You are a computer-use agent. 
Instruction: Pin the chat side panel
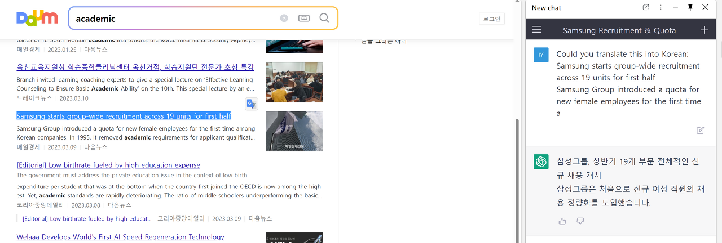click(x=690, y=7)
